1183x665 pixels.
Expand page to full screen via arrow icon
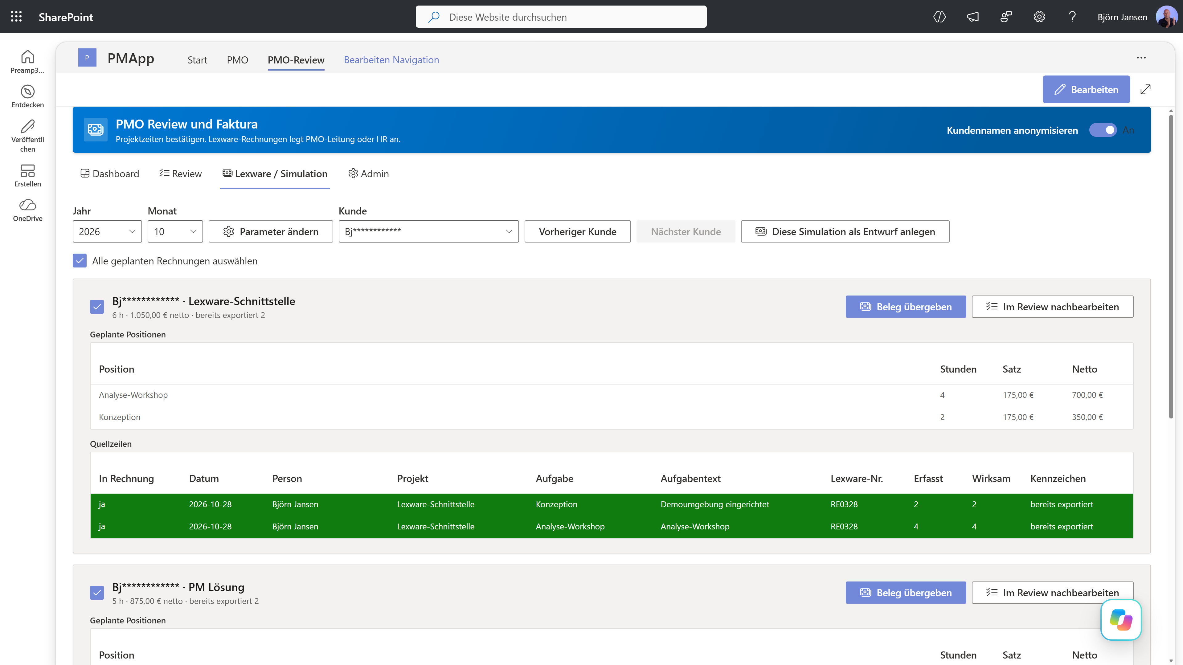pos(1145,90)
